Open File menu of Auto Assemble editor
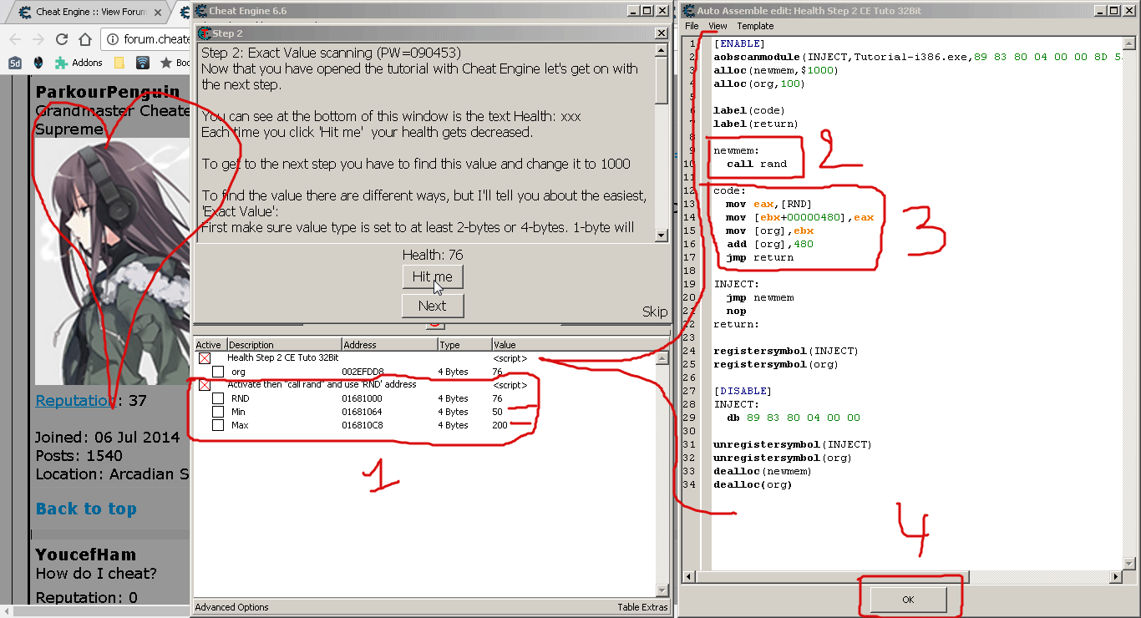1141x618 pixels. 692,26
